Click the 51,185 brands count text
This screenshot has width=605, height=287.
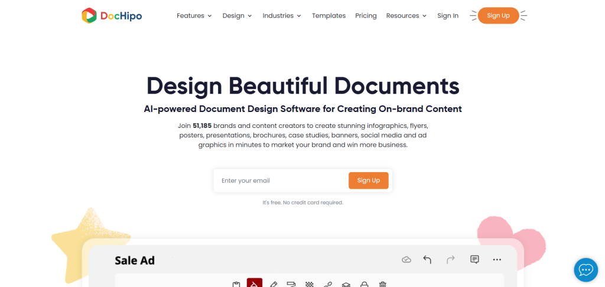tap(202, 126)
